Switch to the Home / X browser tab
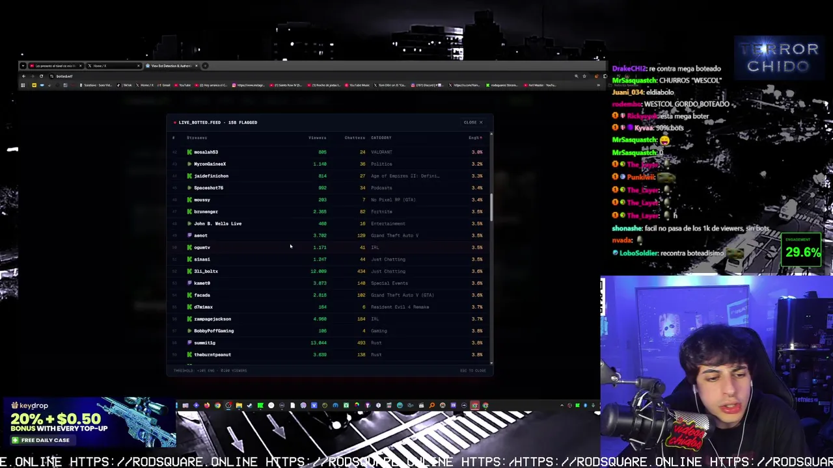833x468 pixels. [x=114, y=66]
